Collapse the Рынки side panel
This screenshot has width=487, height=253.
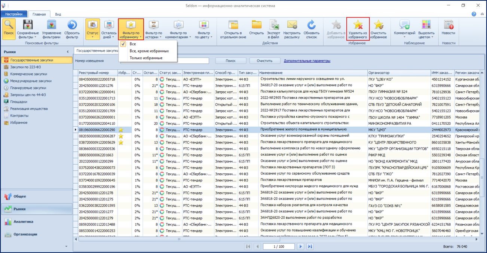click(68, 52)
